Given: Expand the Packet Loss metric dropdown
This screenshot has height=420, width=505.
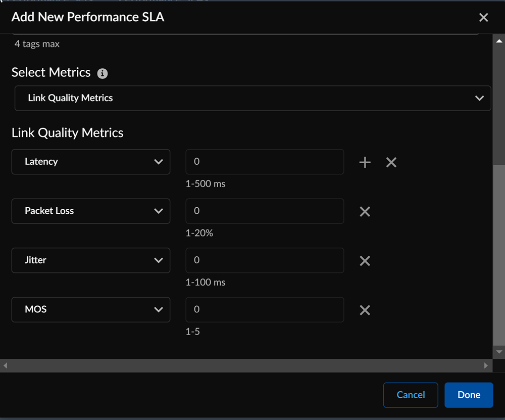Looking at the screenshot, I should (91, 211).
